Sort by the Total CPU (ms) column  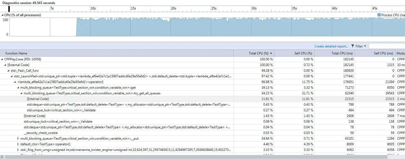point(335,53)
